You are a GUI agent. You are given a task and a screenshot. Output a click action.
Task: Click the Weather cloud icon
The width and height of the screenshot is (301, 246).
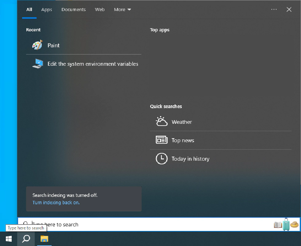coord(162,122)
